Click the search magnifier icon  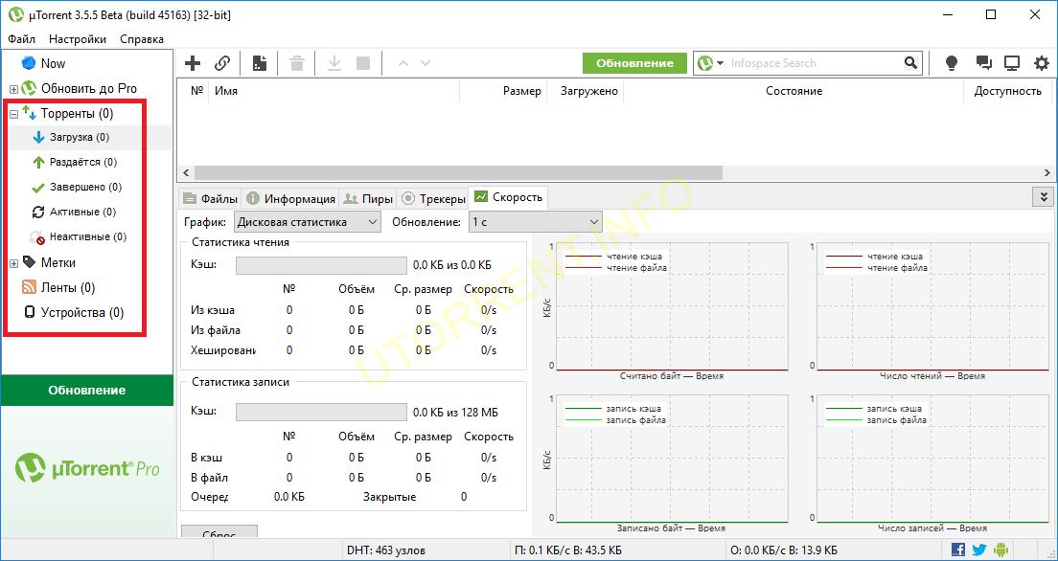[x=911, y=63]
